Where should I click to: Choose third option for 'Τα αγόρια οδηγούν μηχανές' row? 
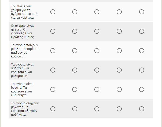[x=97, y=109]
